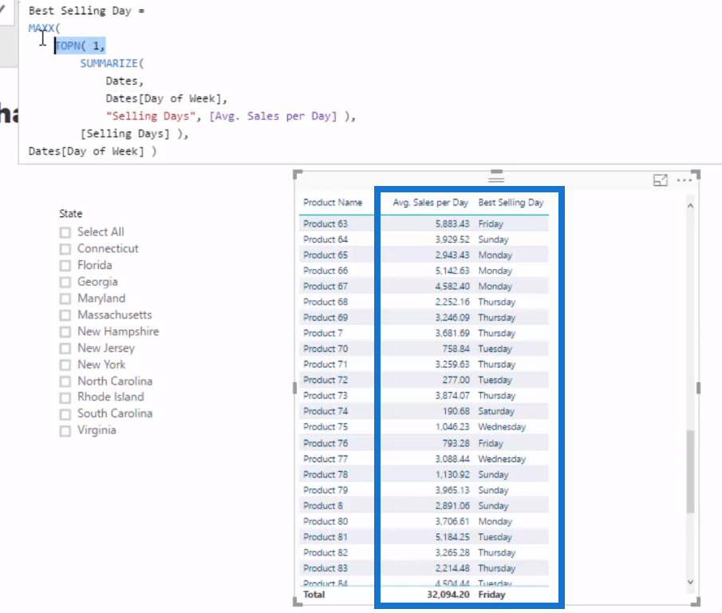Screen dimensions: 722x613
Task: Click Product 80 in the table
Action: (x=325, y=522)
